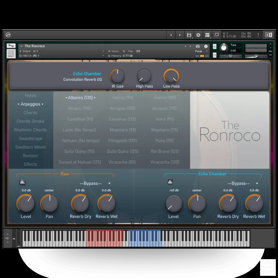Solo the instrument with the S button

click(x=215, y=47)
